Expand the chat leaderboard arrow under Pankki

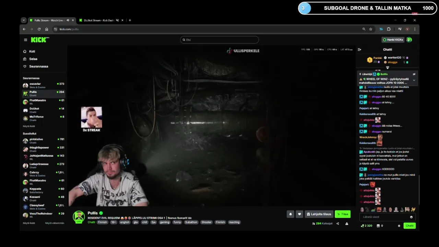388,68
